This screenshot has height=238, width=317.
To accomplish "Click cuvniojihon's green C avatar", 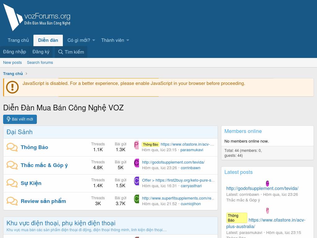I will 136,199.
